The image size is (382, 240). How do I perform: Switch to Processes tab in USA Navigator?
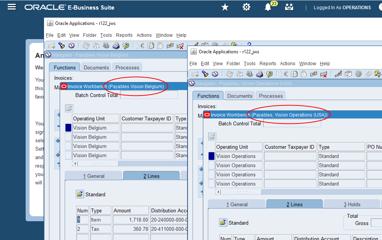pyautogui.click(x=271, y=96)
